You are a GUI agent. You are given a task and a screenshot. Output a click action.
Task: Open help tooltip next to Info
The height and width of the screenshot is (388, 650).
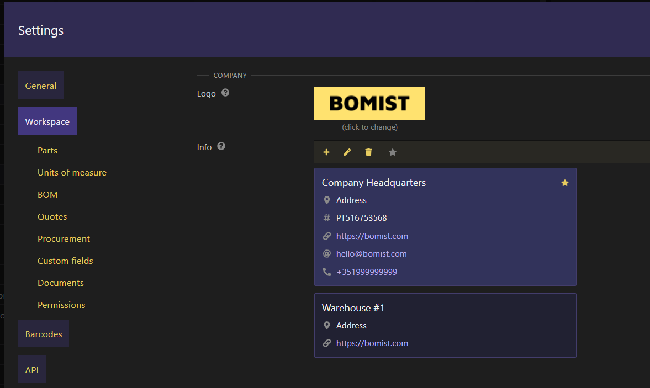(x=221, y=146)
